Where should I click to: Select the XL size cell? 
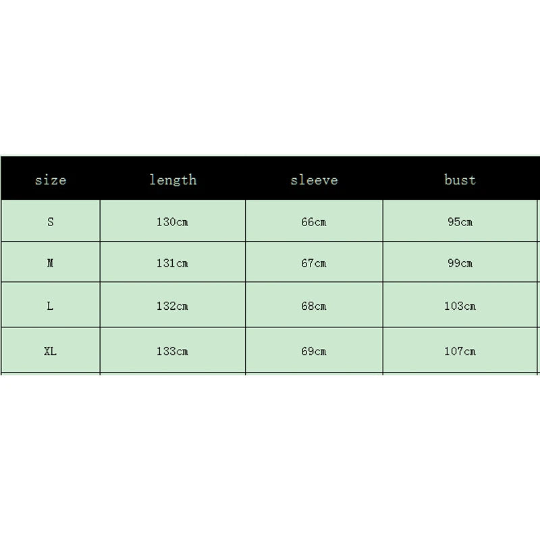pyautogui.click(x=51, y=351)
